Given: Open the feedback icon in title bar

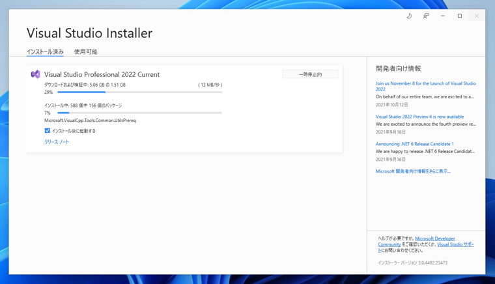Looking at the screenshot, I should coord(426,16).
